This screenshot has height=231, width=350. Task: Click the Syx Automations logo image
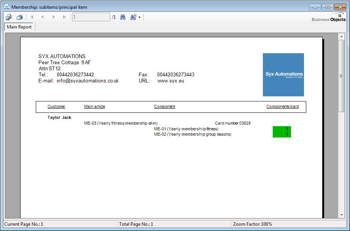[x=283, y=74]
